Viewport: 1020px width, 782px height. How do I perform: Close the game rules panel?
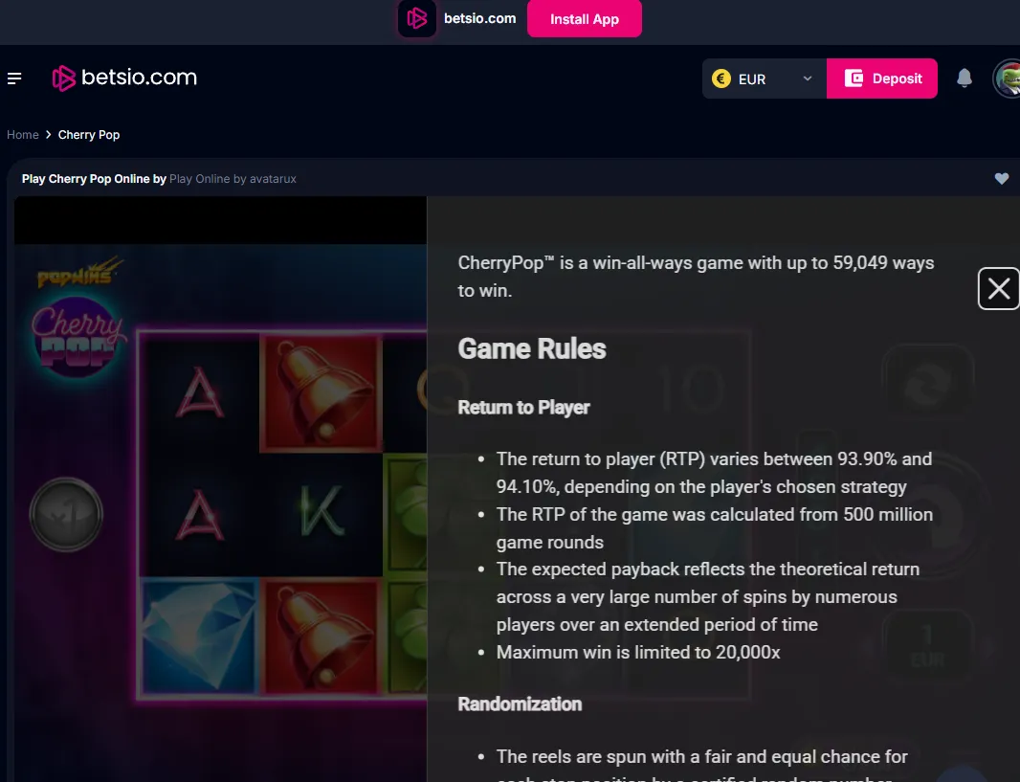tap(999, 288)
